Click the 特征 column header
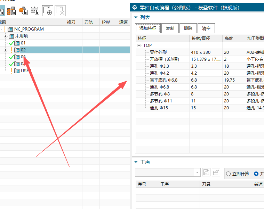The height and width of the screenshot is (209, 264). (162, 39)
